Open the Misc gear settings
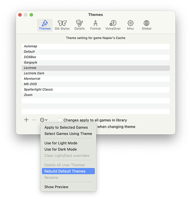191x199 pixels. [x=131, y=25]
